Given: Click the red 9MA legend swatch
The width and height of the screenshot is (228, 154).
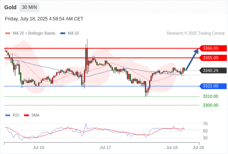Looking at the screenshot, I should coord(26,115).
